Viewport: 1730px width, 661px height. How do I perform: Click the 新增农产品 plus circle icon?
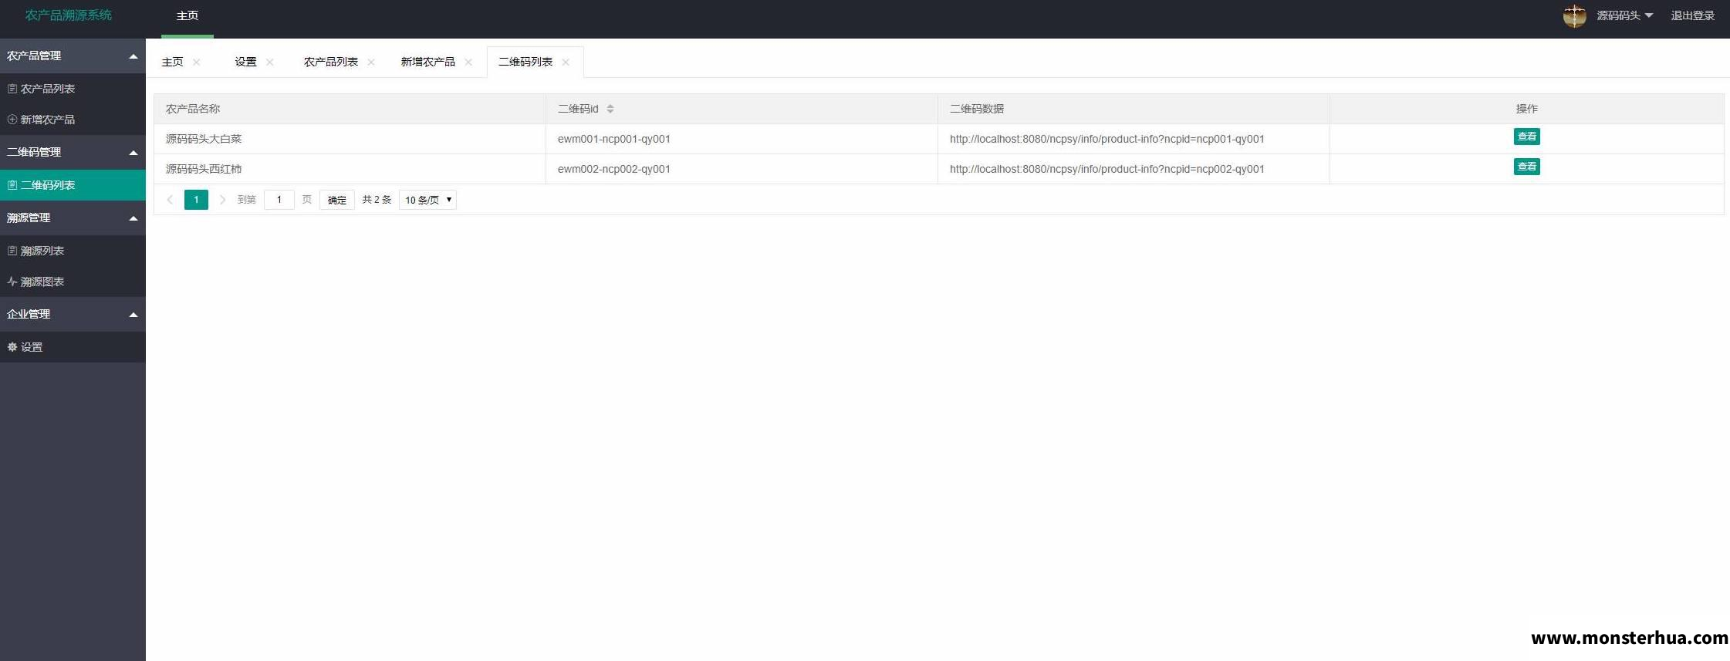tap(12, 120)
